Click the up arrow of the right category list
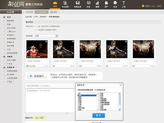 120,94
